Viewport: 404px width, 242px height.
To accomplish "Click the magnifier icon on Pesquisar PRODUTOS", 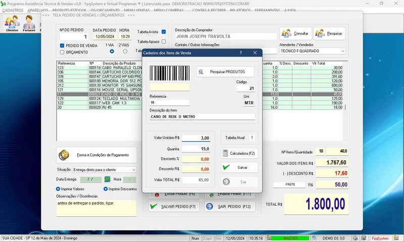I will pyautogui.click(x=201, y=72).
